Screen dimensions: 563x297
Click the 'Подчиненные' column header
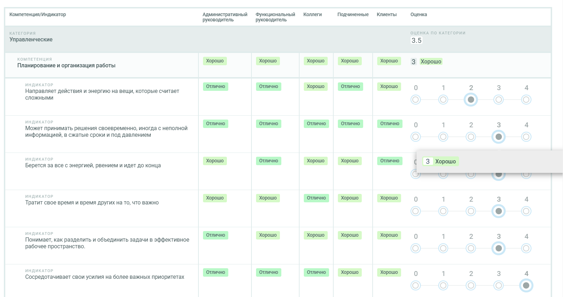(353, 14)
